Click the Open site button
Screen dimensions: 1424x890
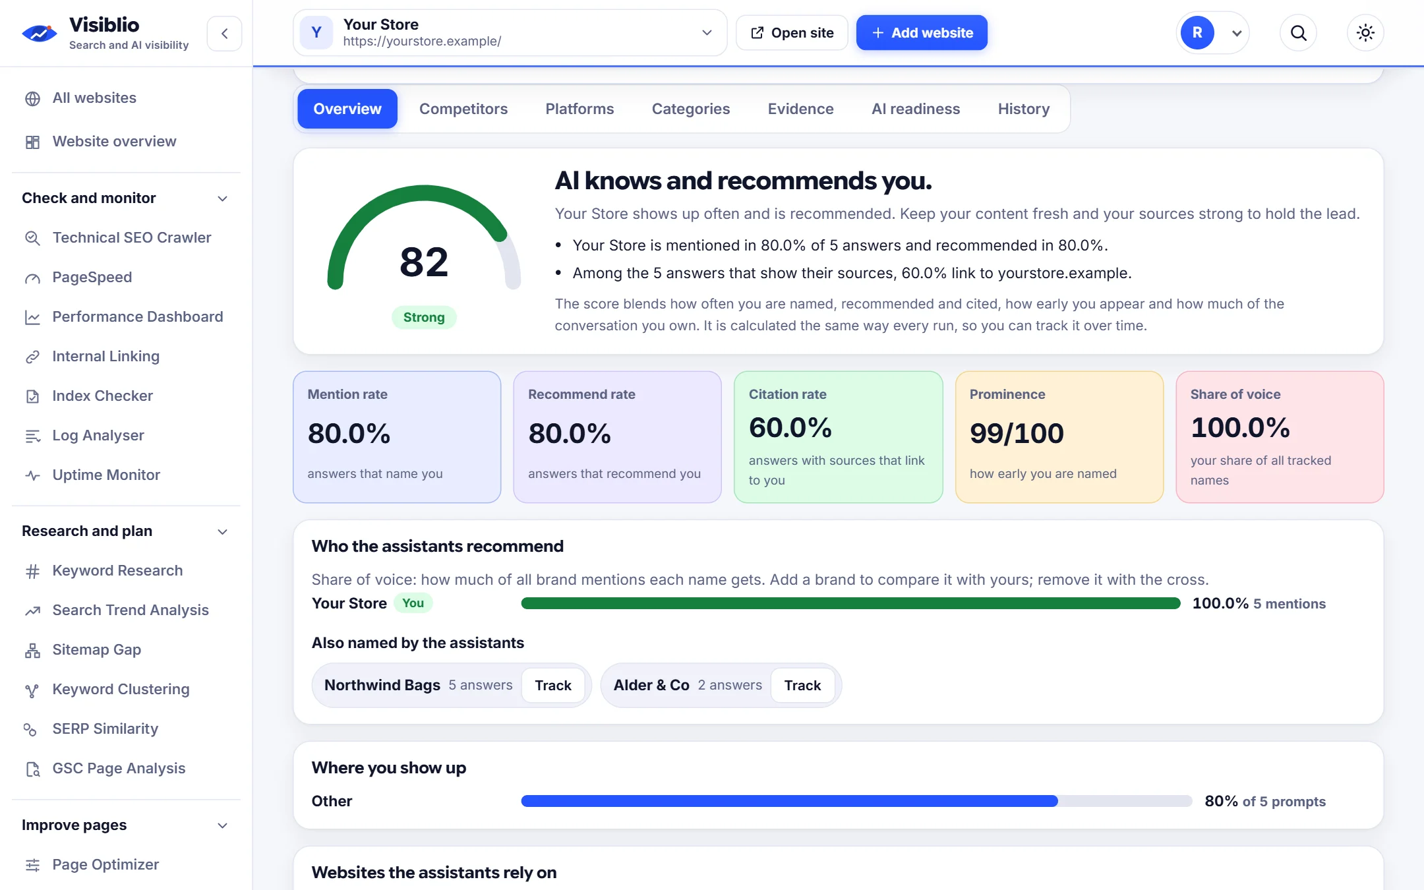pyautogui.click(x=792, y=33)
